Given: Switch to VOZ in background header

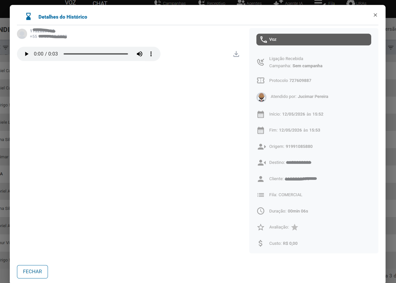Looking at the screenshot, I should coord(70,2).
